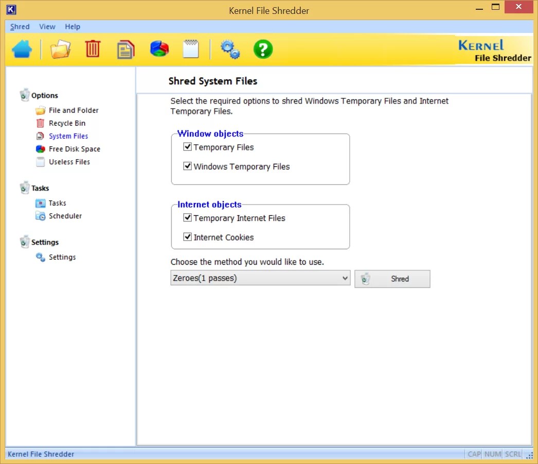Toggle Windows Temporary Files checkbox
Image resolution: width=538 pixels, height=464 pixels.
(x=187, y=166)
